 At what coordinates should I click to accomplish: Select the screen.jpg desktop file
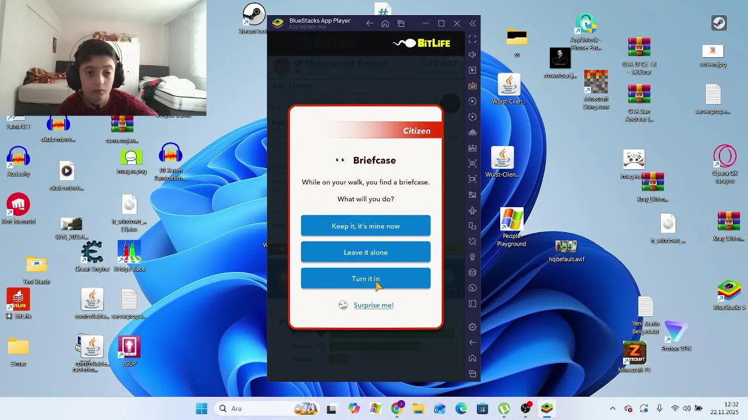click(x=713, y=56)
